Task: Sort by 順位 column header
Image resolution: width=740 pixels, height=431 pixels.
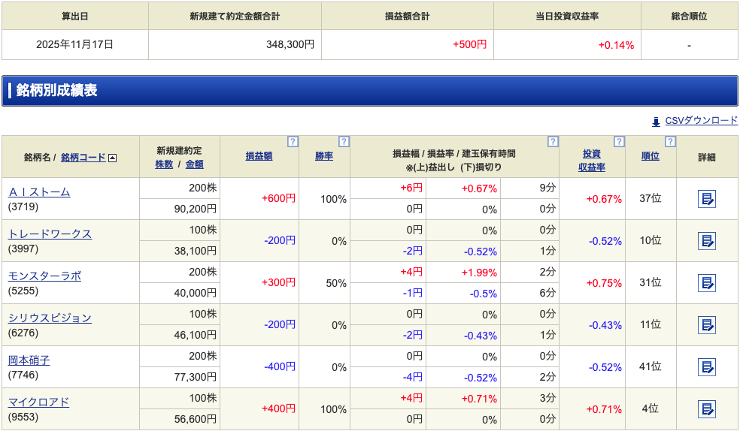Action: pyautogui.click(x=650, y=156)
